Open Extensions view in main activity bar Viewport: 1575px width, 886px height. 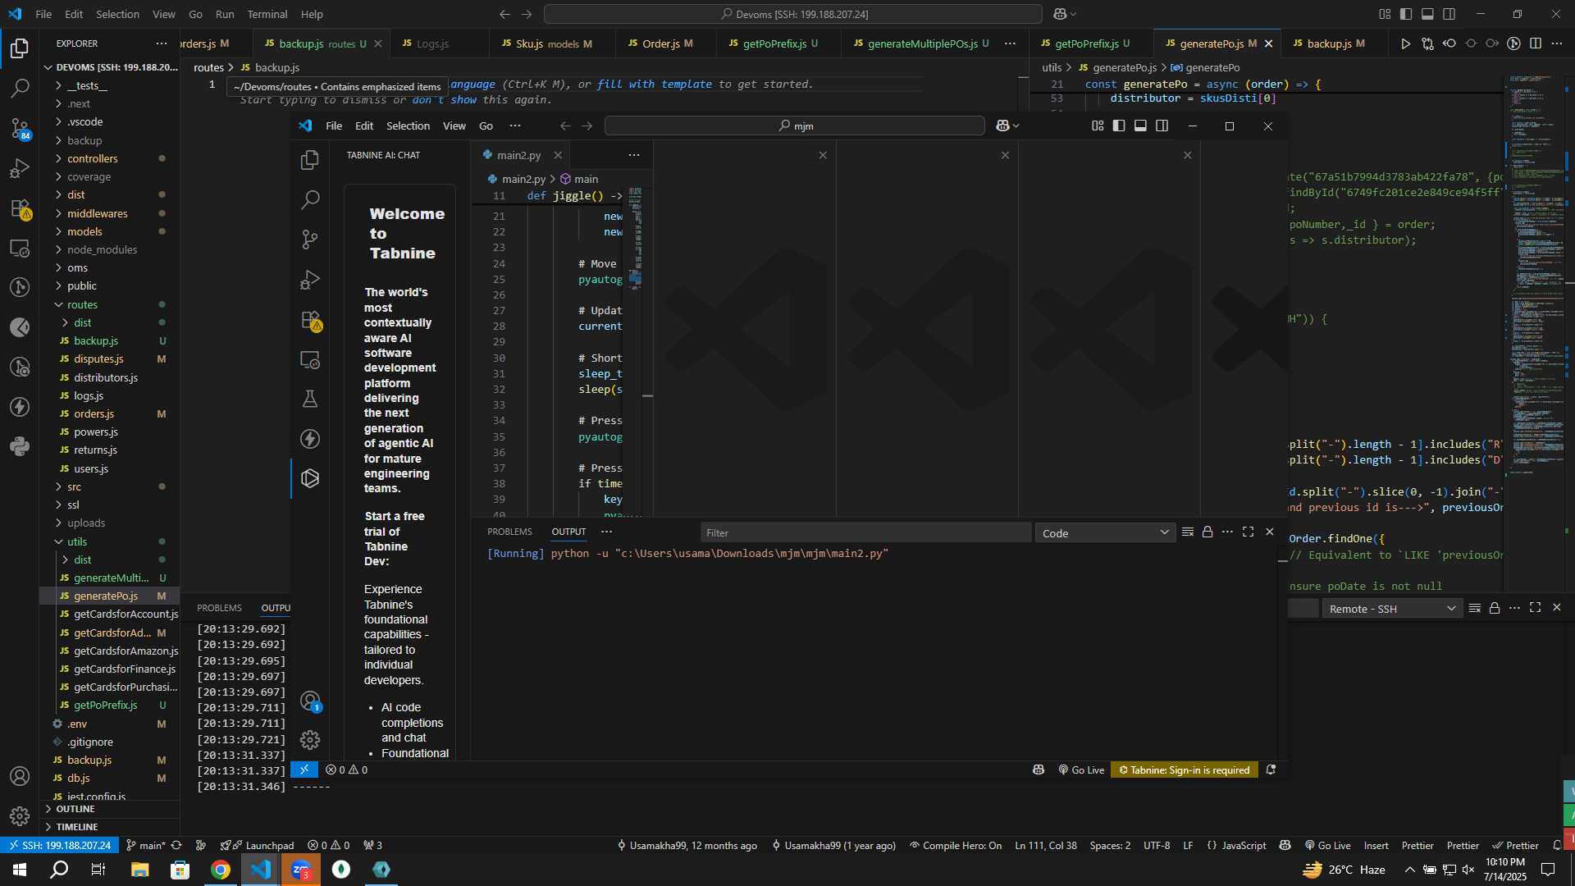click(20, 208)
